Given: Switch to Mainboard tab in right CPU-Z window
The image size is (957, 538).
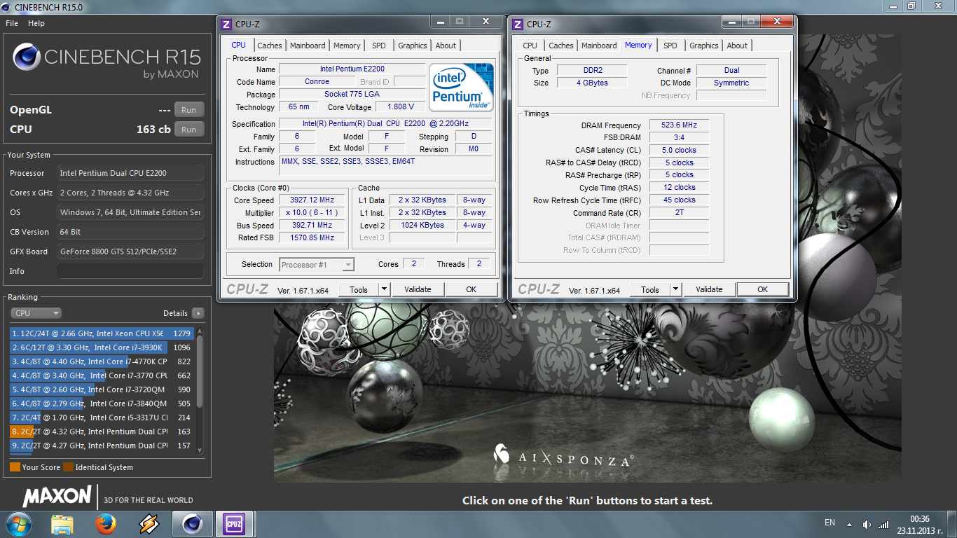Looking at the screenshot, I should 599,46.
